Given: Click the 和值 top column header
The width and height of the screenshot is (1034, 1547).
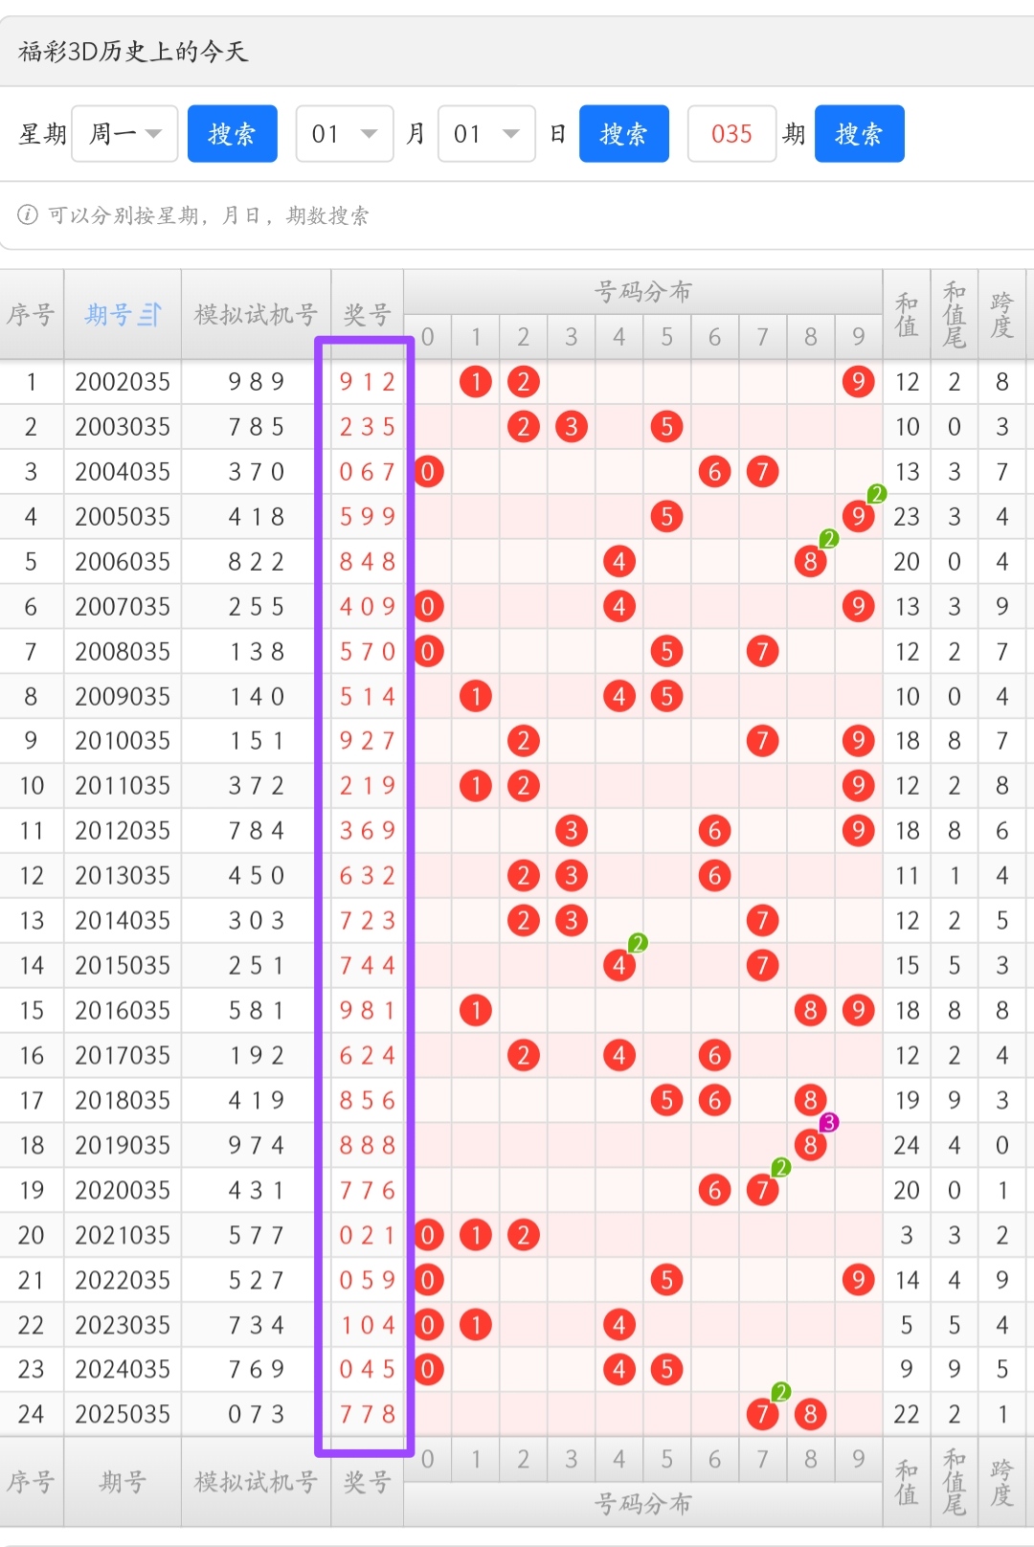Looking at the screenshot, I should pyautogui.click(x=907, y=314).
